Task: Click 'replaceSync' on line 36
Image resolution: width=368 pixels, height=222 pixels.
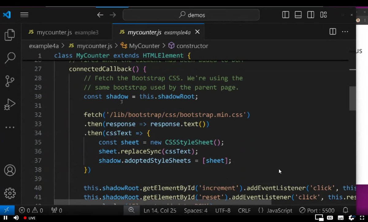Action: [141, 152]
